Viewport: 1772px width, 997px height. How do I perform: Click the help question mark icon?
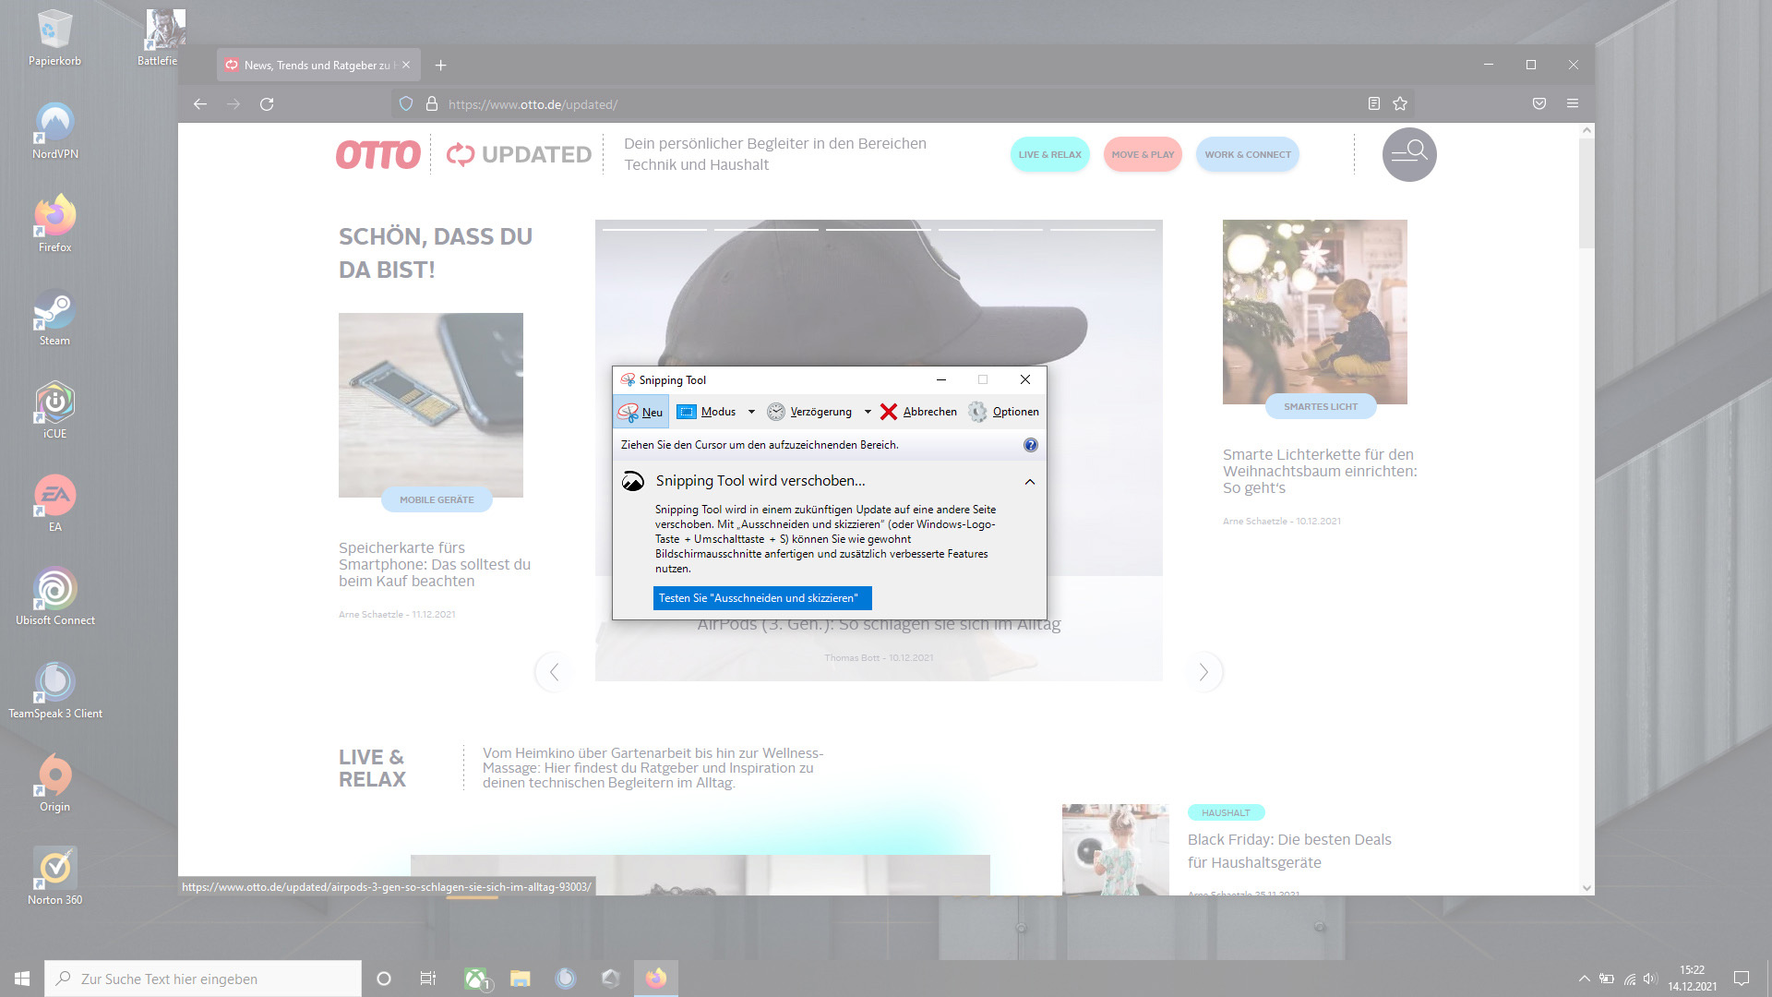[1031, 444]
